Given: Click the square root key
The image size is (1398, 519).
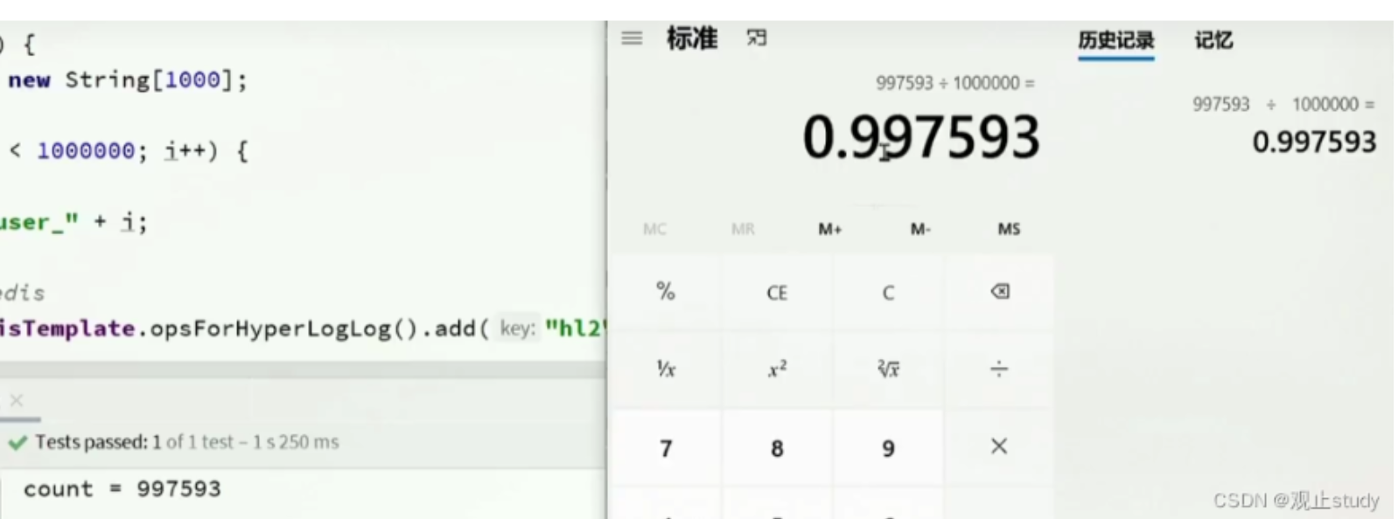Looking at the screenshot, I should (x=888, y=370).
